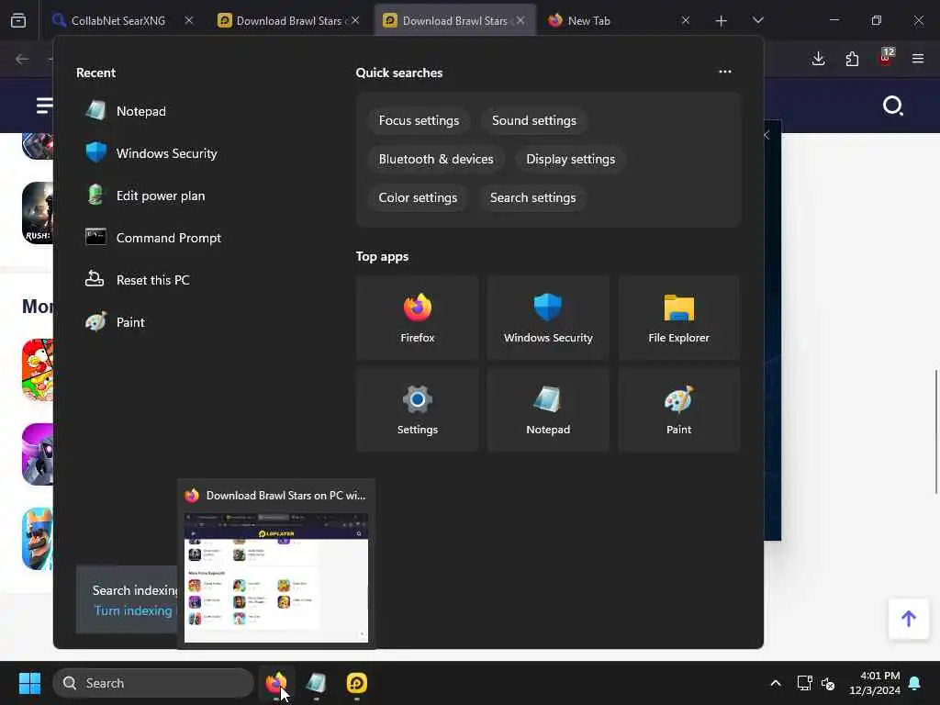Switch to first Download Brawl Stars tab

tap(282, 20)
